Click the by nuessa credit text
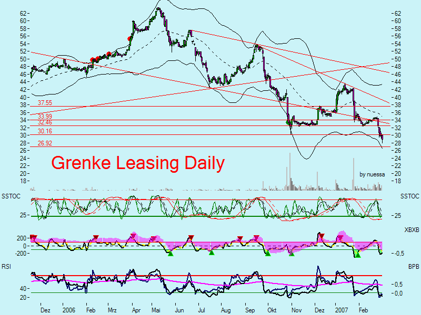421x315 pixels. click(x=372, y=174)
